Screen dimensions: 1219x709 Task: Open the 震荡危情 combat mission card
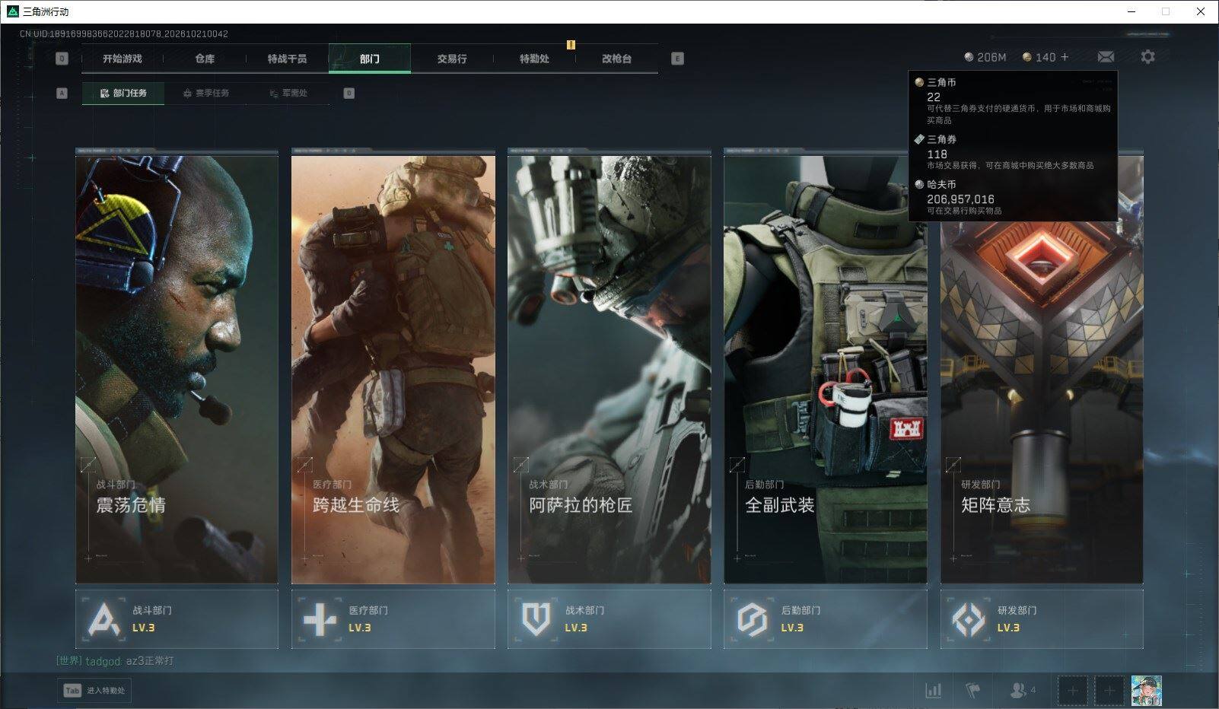click(x=177, y=367)
